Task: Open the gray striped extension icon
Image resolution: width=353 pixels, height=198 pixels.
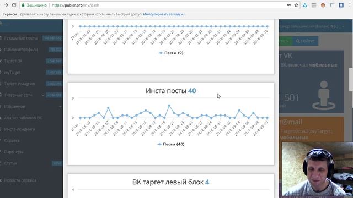Action: tap(314, 5)
